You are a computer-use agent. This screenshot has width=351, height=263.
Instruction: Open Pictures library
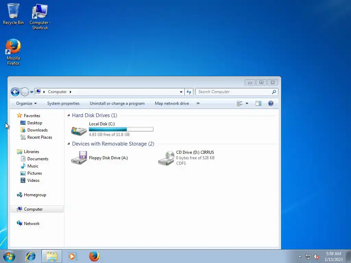pos(35,173)
